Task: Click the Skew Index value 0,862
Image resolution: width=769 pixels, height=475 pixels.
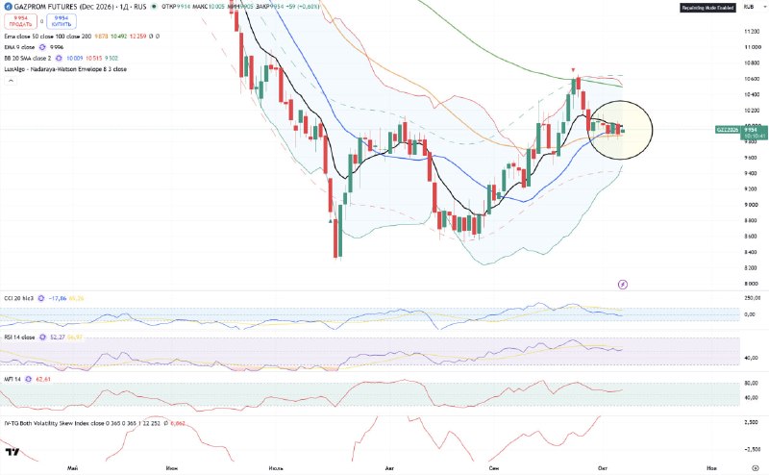Action: point(178,423)
